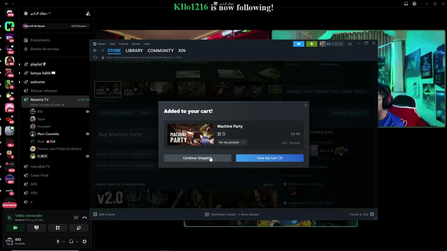The image size is (447, 251).
Task: Expand microphone input options arrow
Action: [64, 242]
